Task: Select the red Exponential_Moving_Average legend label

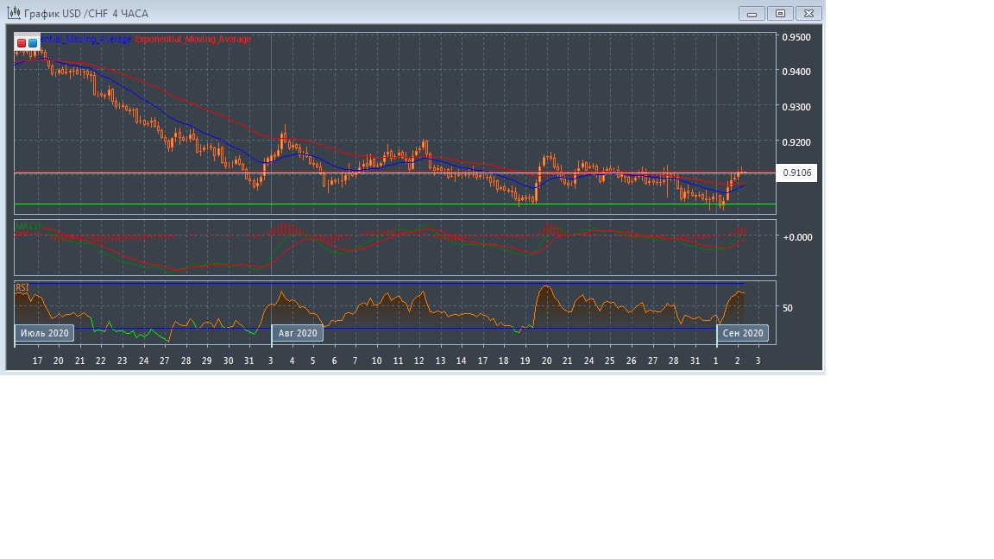Action: click(x=193, y=40)
